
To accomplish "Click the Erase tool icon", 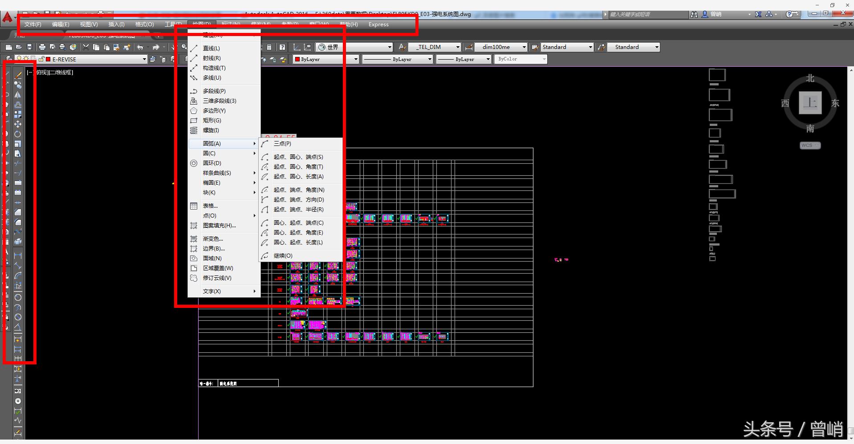I will pos(18,75).
